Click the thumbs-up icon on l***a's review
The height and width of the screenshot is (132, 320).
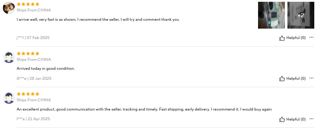(282, 119)
